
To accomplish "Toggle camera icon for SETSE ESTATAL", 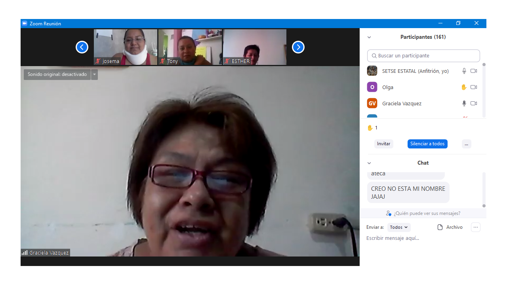I will coord(474,71).
